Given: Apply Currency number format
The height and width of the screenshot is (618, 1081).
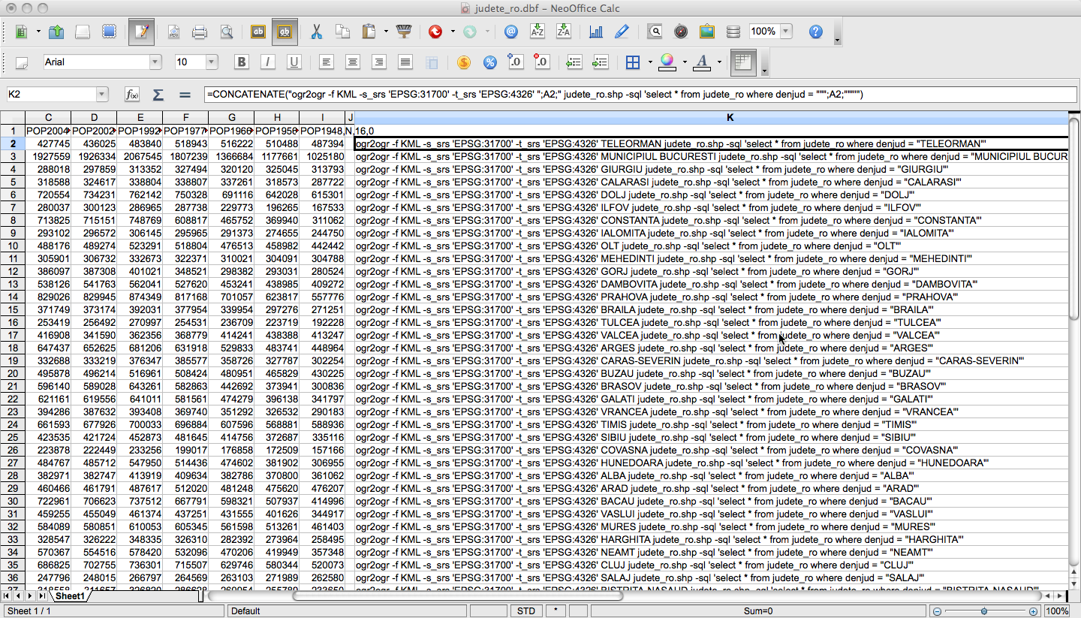Looking at the screenshot, I should coord(463,62).
